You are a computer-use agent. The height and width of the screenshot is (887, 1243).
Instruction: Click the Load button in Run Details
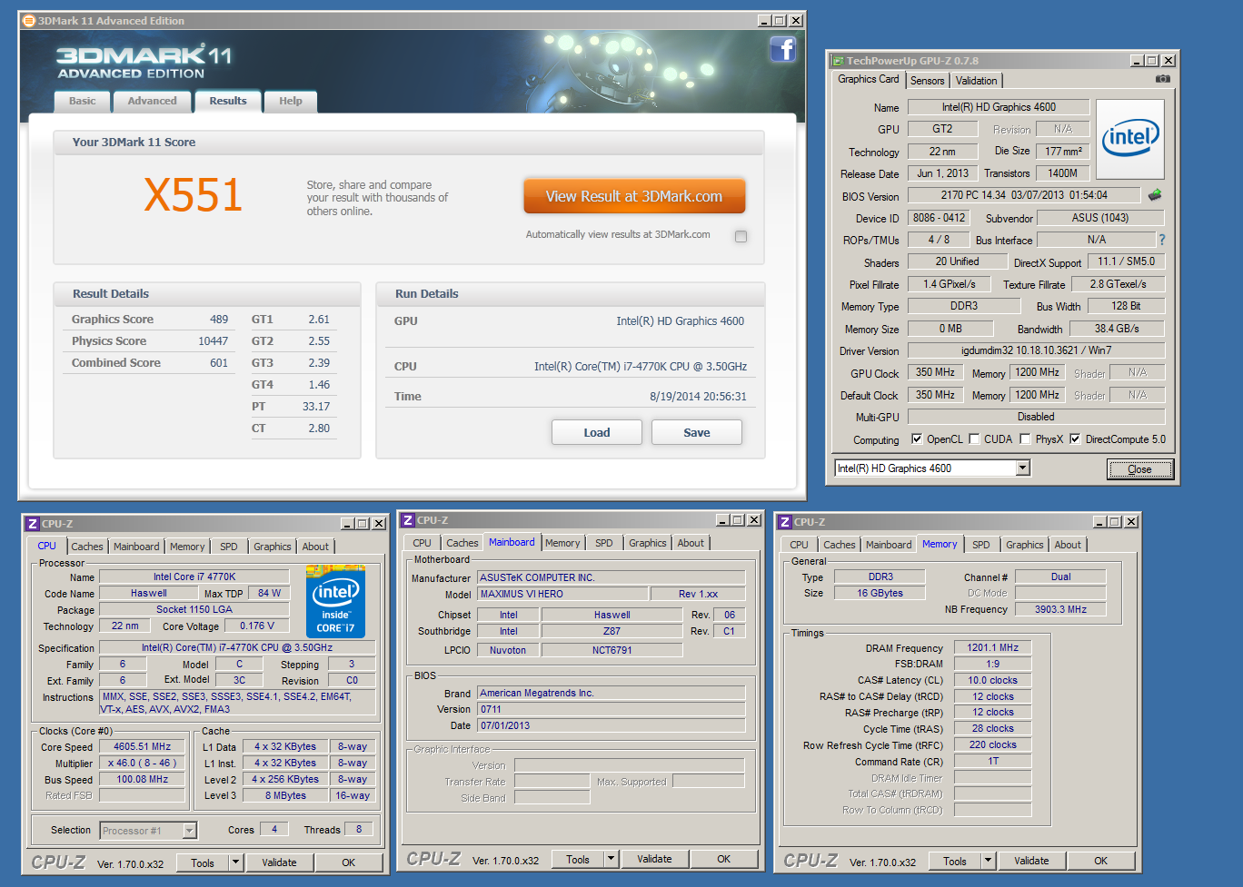[597, 432]
